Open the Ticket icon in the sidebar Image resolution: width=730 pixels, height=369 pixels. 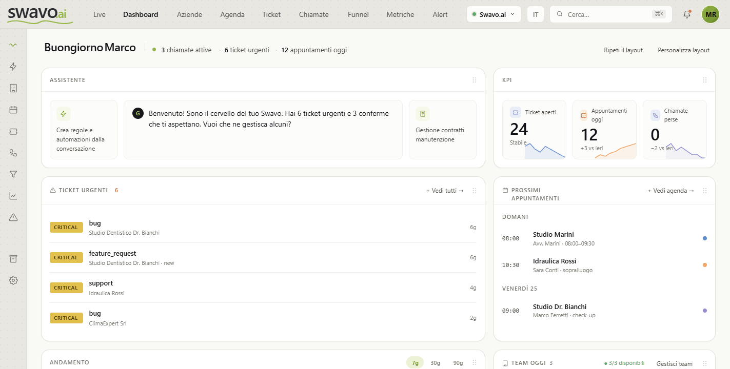click(13, 131)
